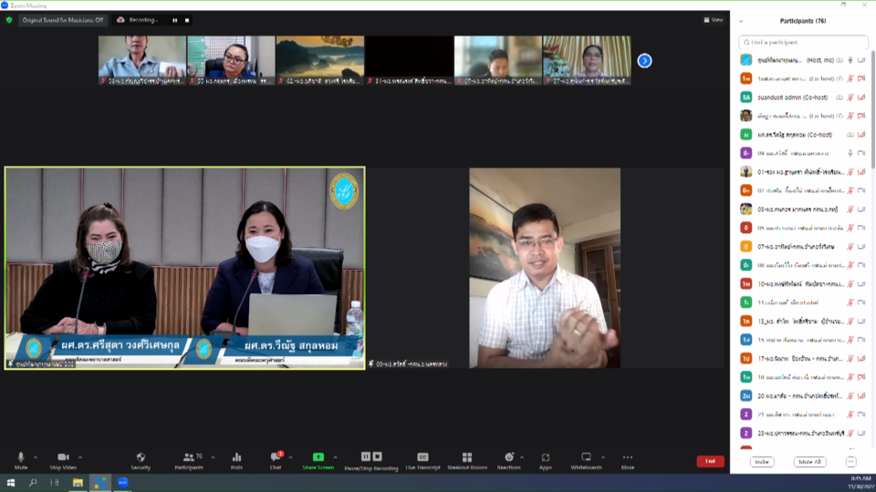This screenshot has width=876, height=492.
Task: Toggle mic for participant row starting 23-
Action: 850,433
